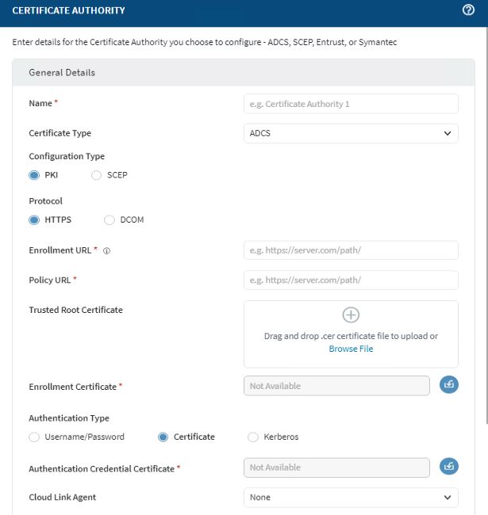Click the Authentication Credential Certificate field
The height and width of the screenshot is (515, 488).
point(336,467)
